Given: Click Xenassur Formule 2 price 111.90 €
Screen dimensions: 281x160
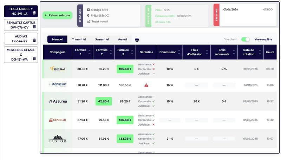Looking at the screenshot, I should [104, 85].
